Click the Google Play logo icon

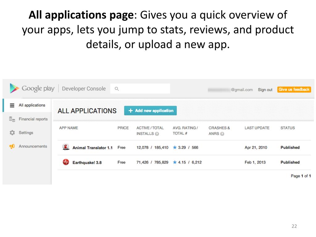coord(14,89)
